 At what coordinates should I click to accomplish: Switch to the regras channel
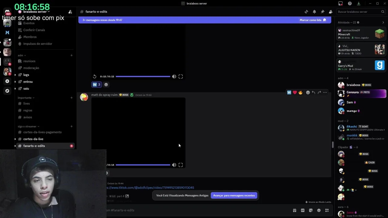(x=45, y=111)
